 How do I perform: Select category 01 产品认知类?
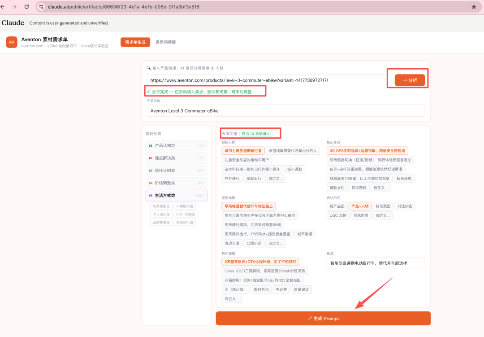(176, 146)
